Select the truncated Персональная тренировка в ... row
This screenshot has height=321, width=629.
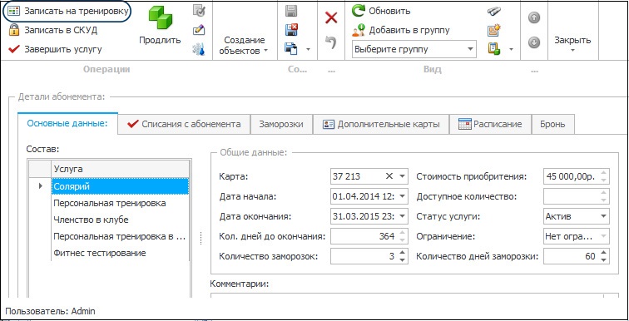pos(121,236)
